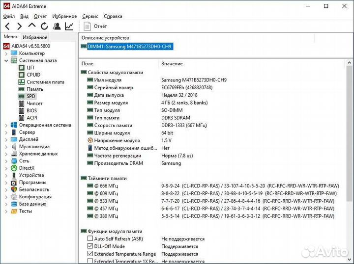Screen dimensions: 354x264
Task: Expand the Сеть tree node
Action: point(6,161)
